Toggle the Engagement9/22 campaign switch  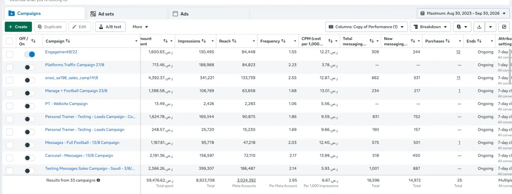[x=30, y=54]
